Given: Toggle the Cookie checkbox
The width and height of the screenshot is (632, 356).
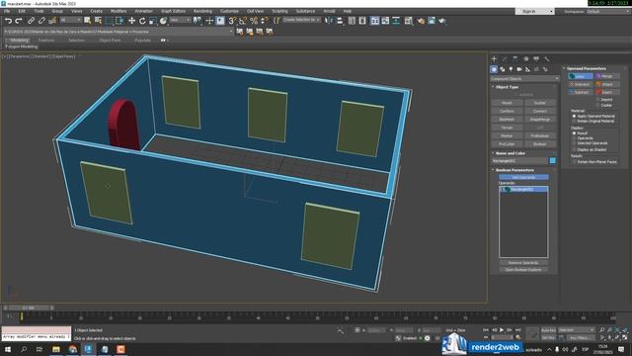Looking at the screenshot, I should pyautogui.click(x=597, y=105).
